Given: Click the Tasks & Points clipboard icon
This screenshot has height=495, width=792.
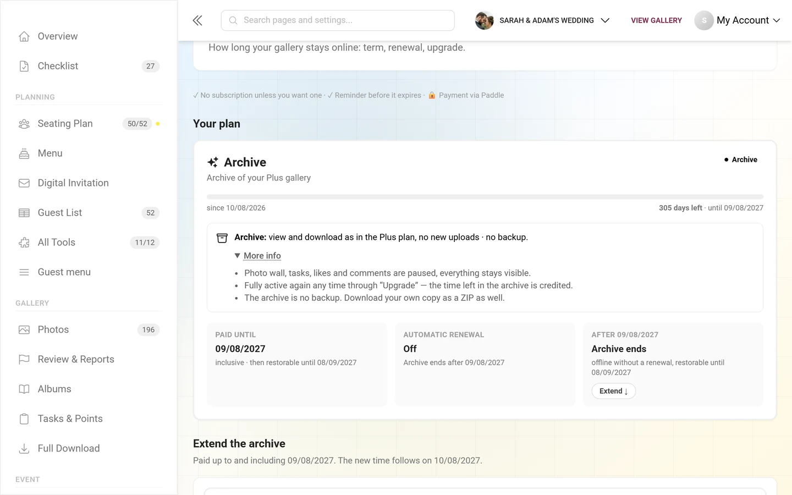Looking at the screenshot, I should tap(24, 419).
